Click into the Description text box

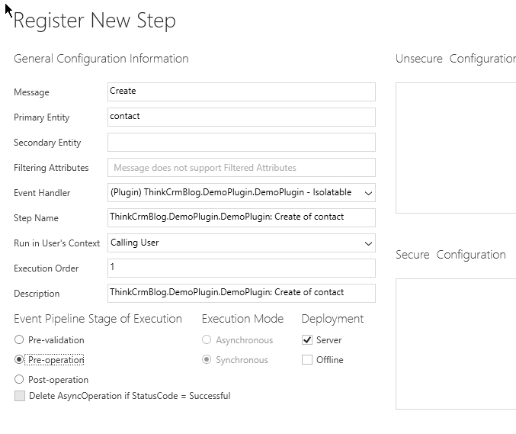[x=241, y=293]
